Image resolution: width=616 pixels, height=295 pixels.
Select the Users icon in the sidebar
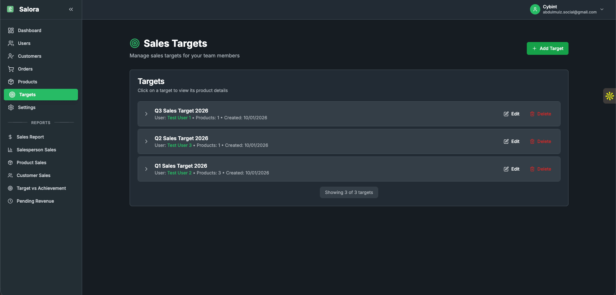11,43
